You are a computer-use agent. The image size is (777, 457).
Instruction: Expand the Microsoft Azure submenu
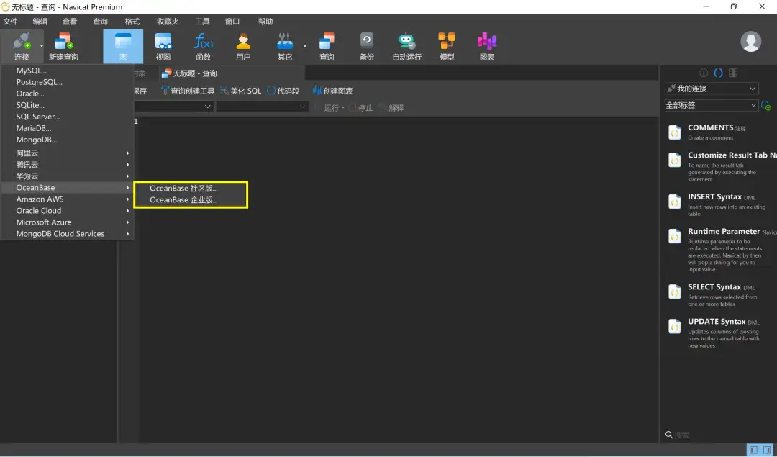(x=68, y=222)
